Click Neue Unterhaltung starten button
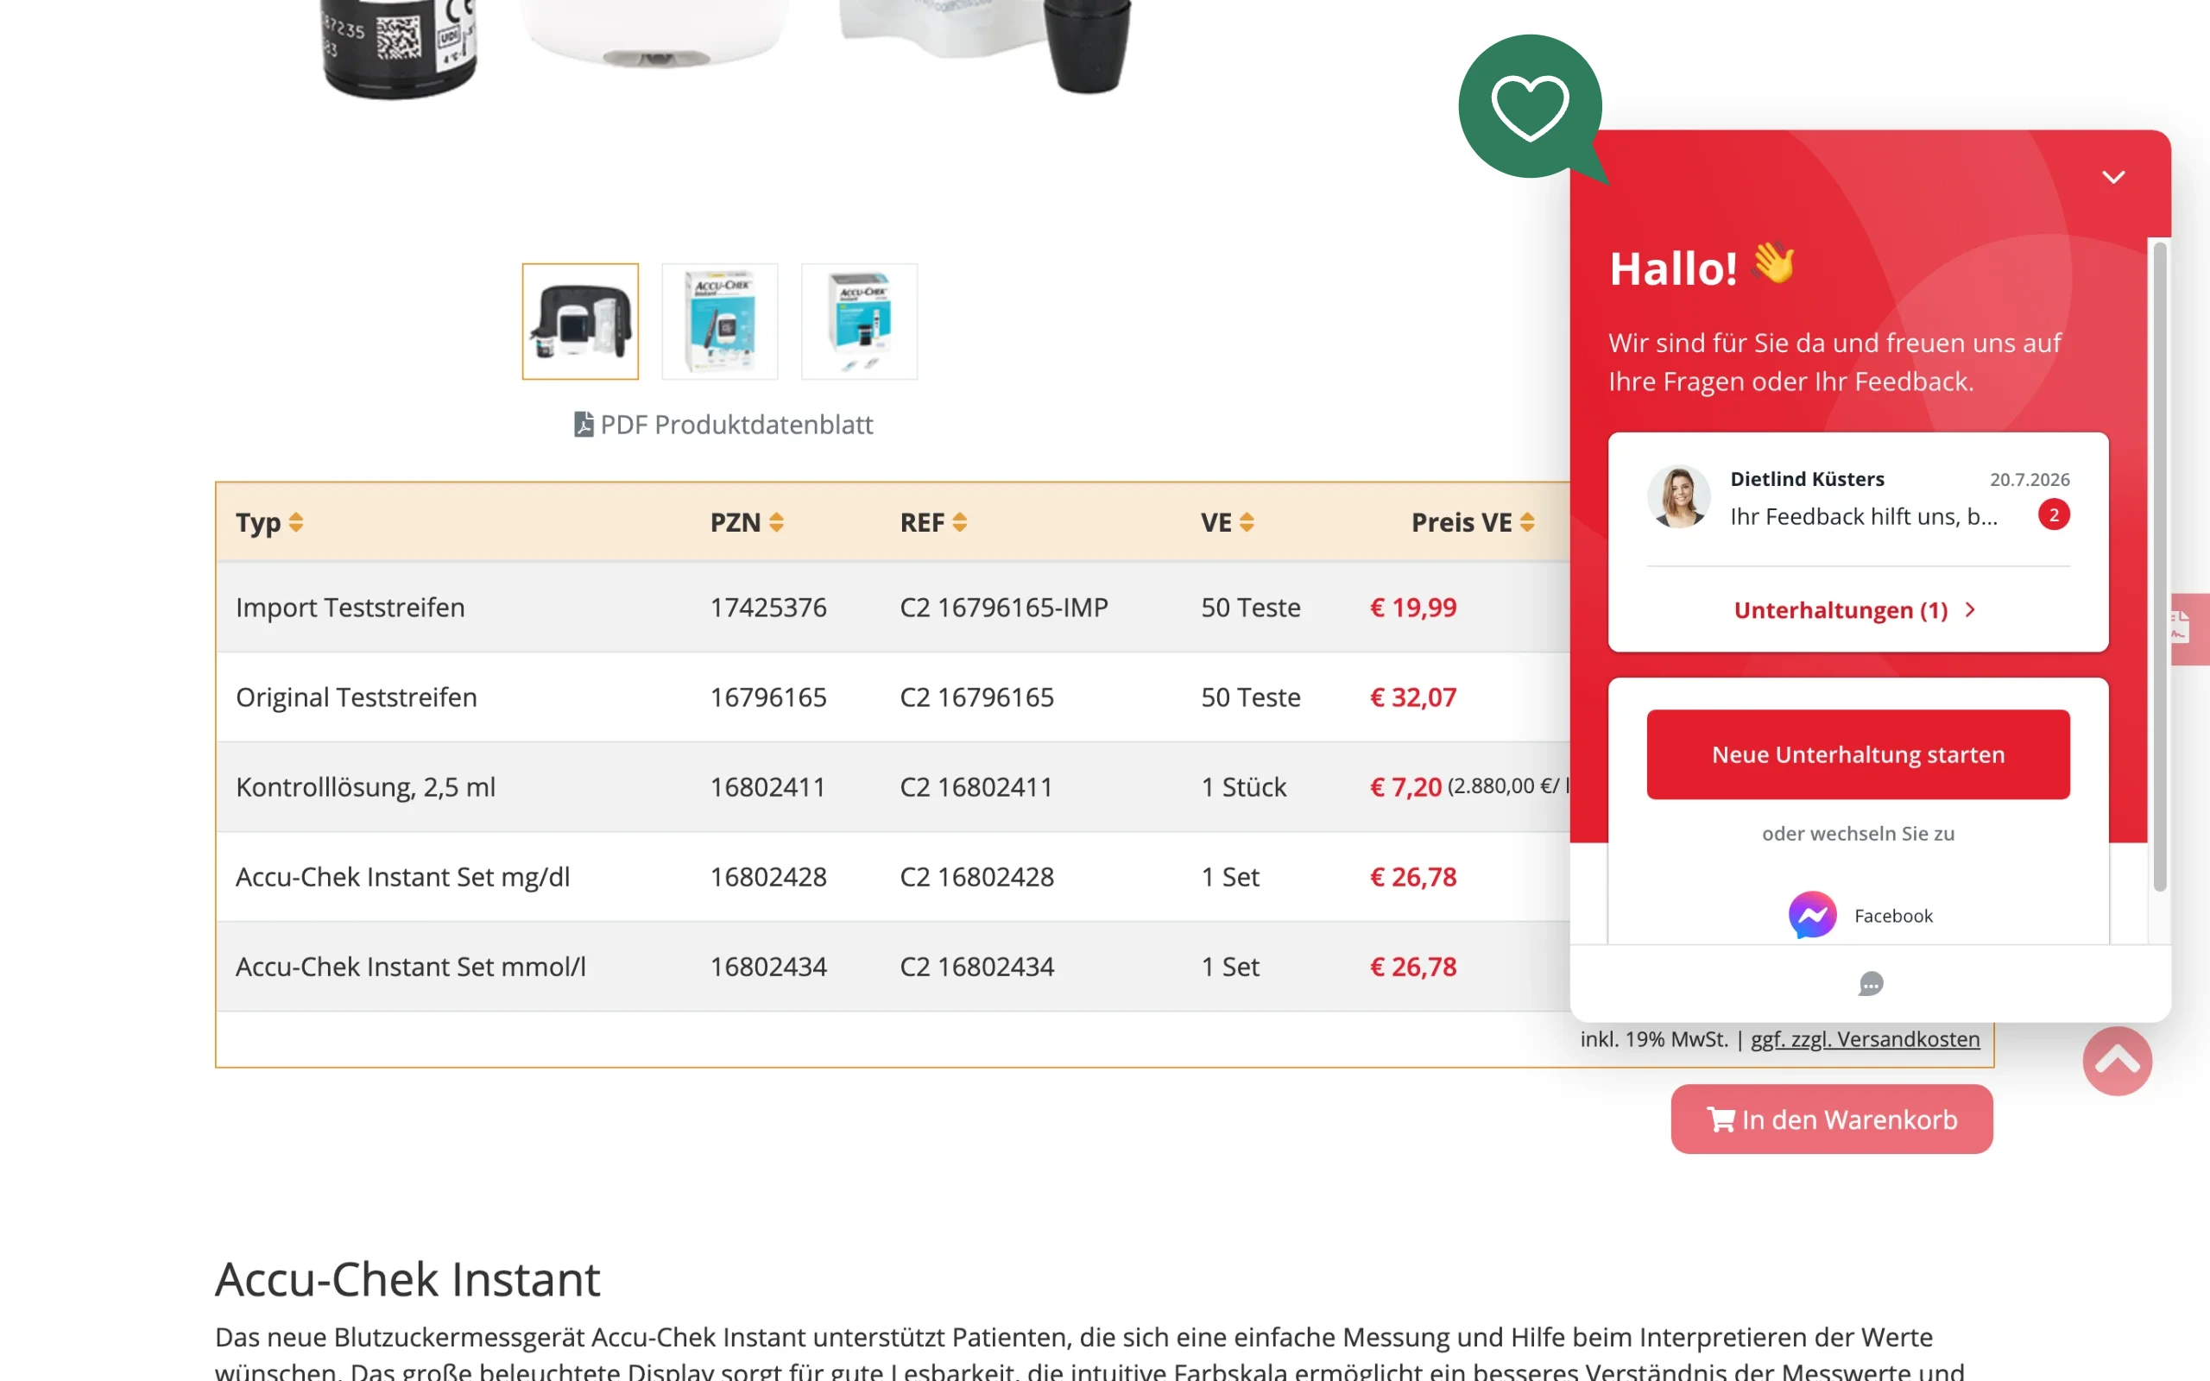Image resolution: width=2210 pixels, height=1381 pixels. tap(1859, 754)
